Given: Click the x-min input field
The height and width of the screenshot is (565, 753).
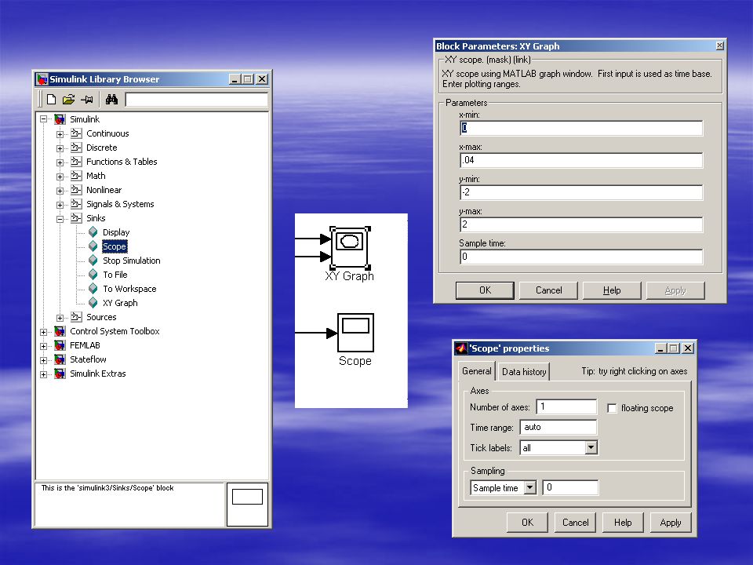Looking at the screenshot, I should point(581,128).
